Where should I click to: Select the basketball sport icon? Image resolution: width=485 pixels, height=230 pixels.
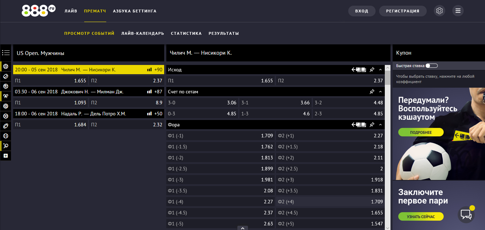coord(6,86)
